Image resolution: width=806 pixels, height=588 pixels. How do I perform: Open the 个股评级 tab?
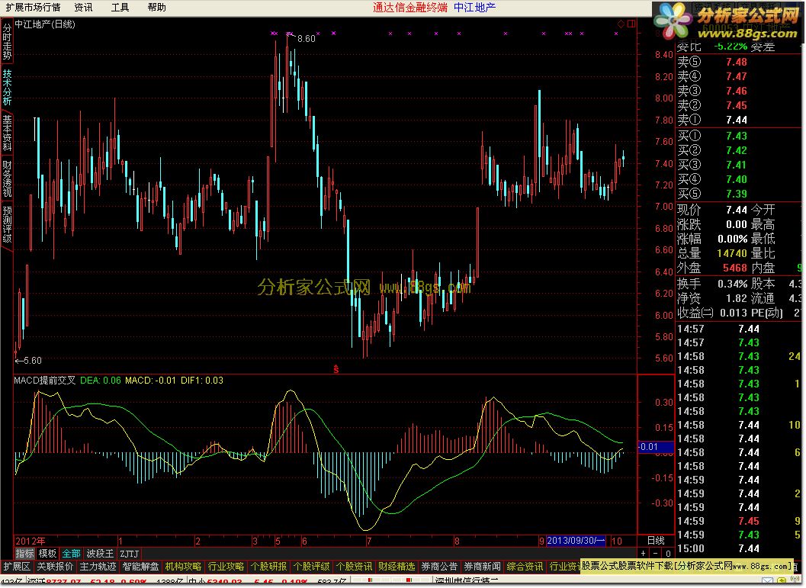click(x=311, y=567)
